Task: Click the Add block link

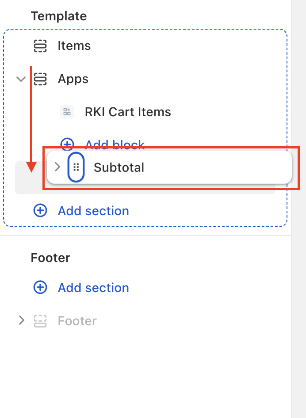Action: point(115,143)
